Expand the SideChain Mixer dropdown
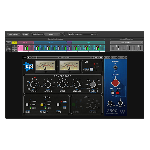 [127, 43]
